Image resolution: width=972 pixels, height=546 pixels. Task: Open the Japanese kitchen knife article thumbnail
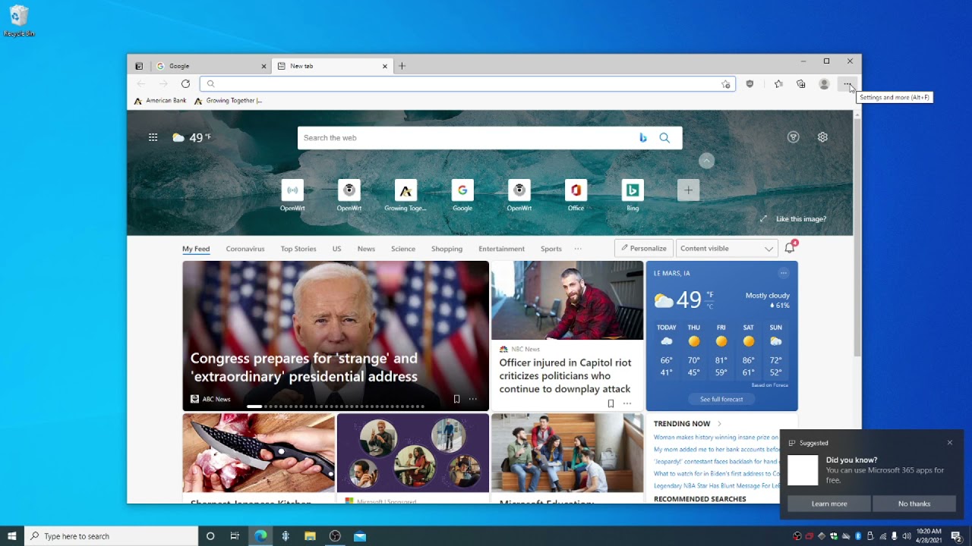coord(258,453)
